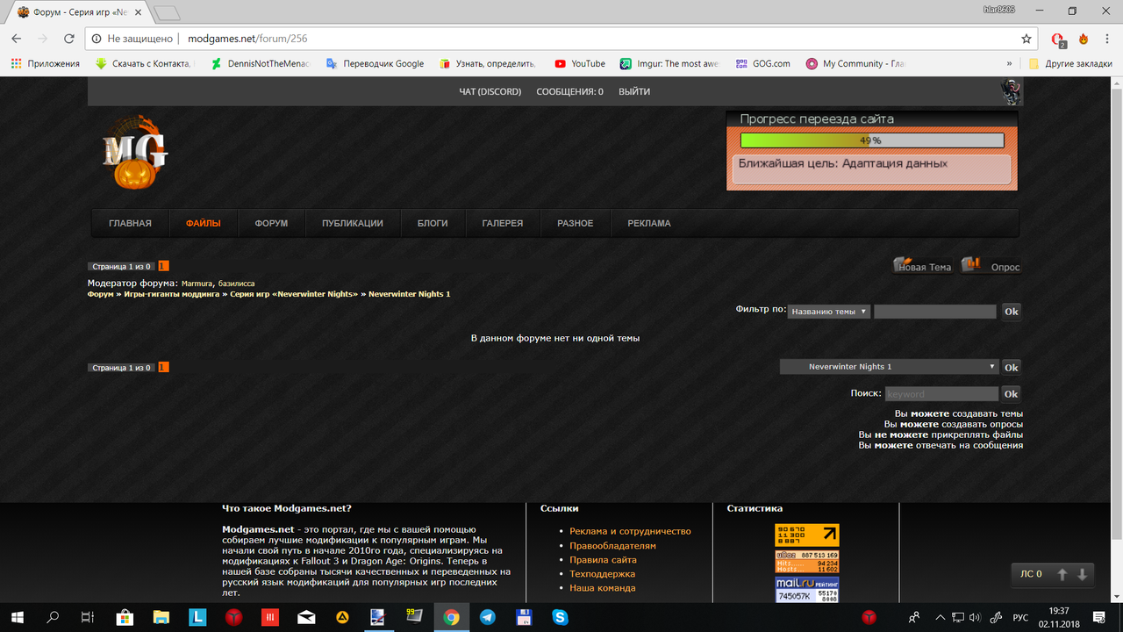Open the ФАЙЛЫ menu item
The image size is (1123, 632).
203,223
